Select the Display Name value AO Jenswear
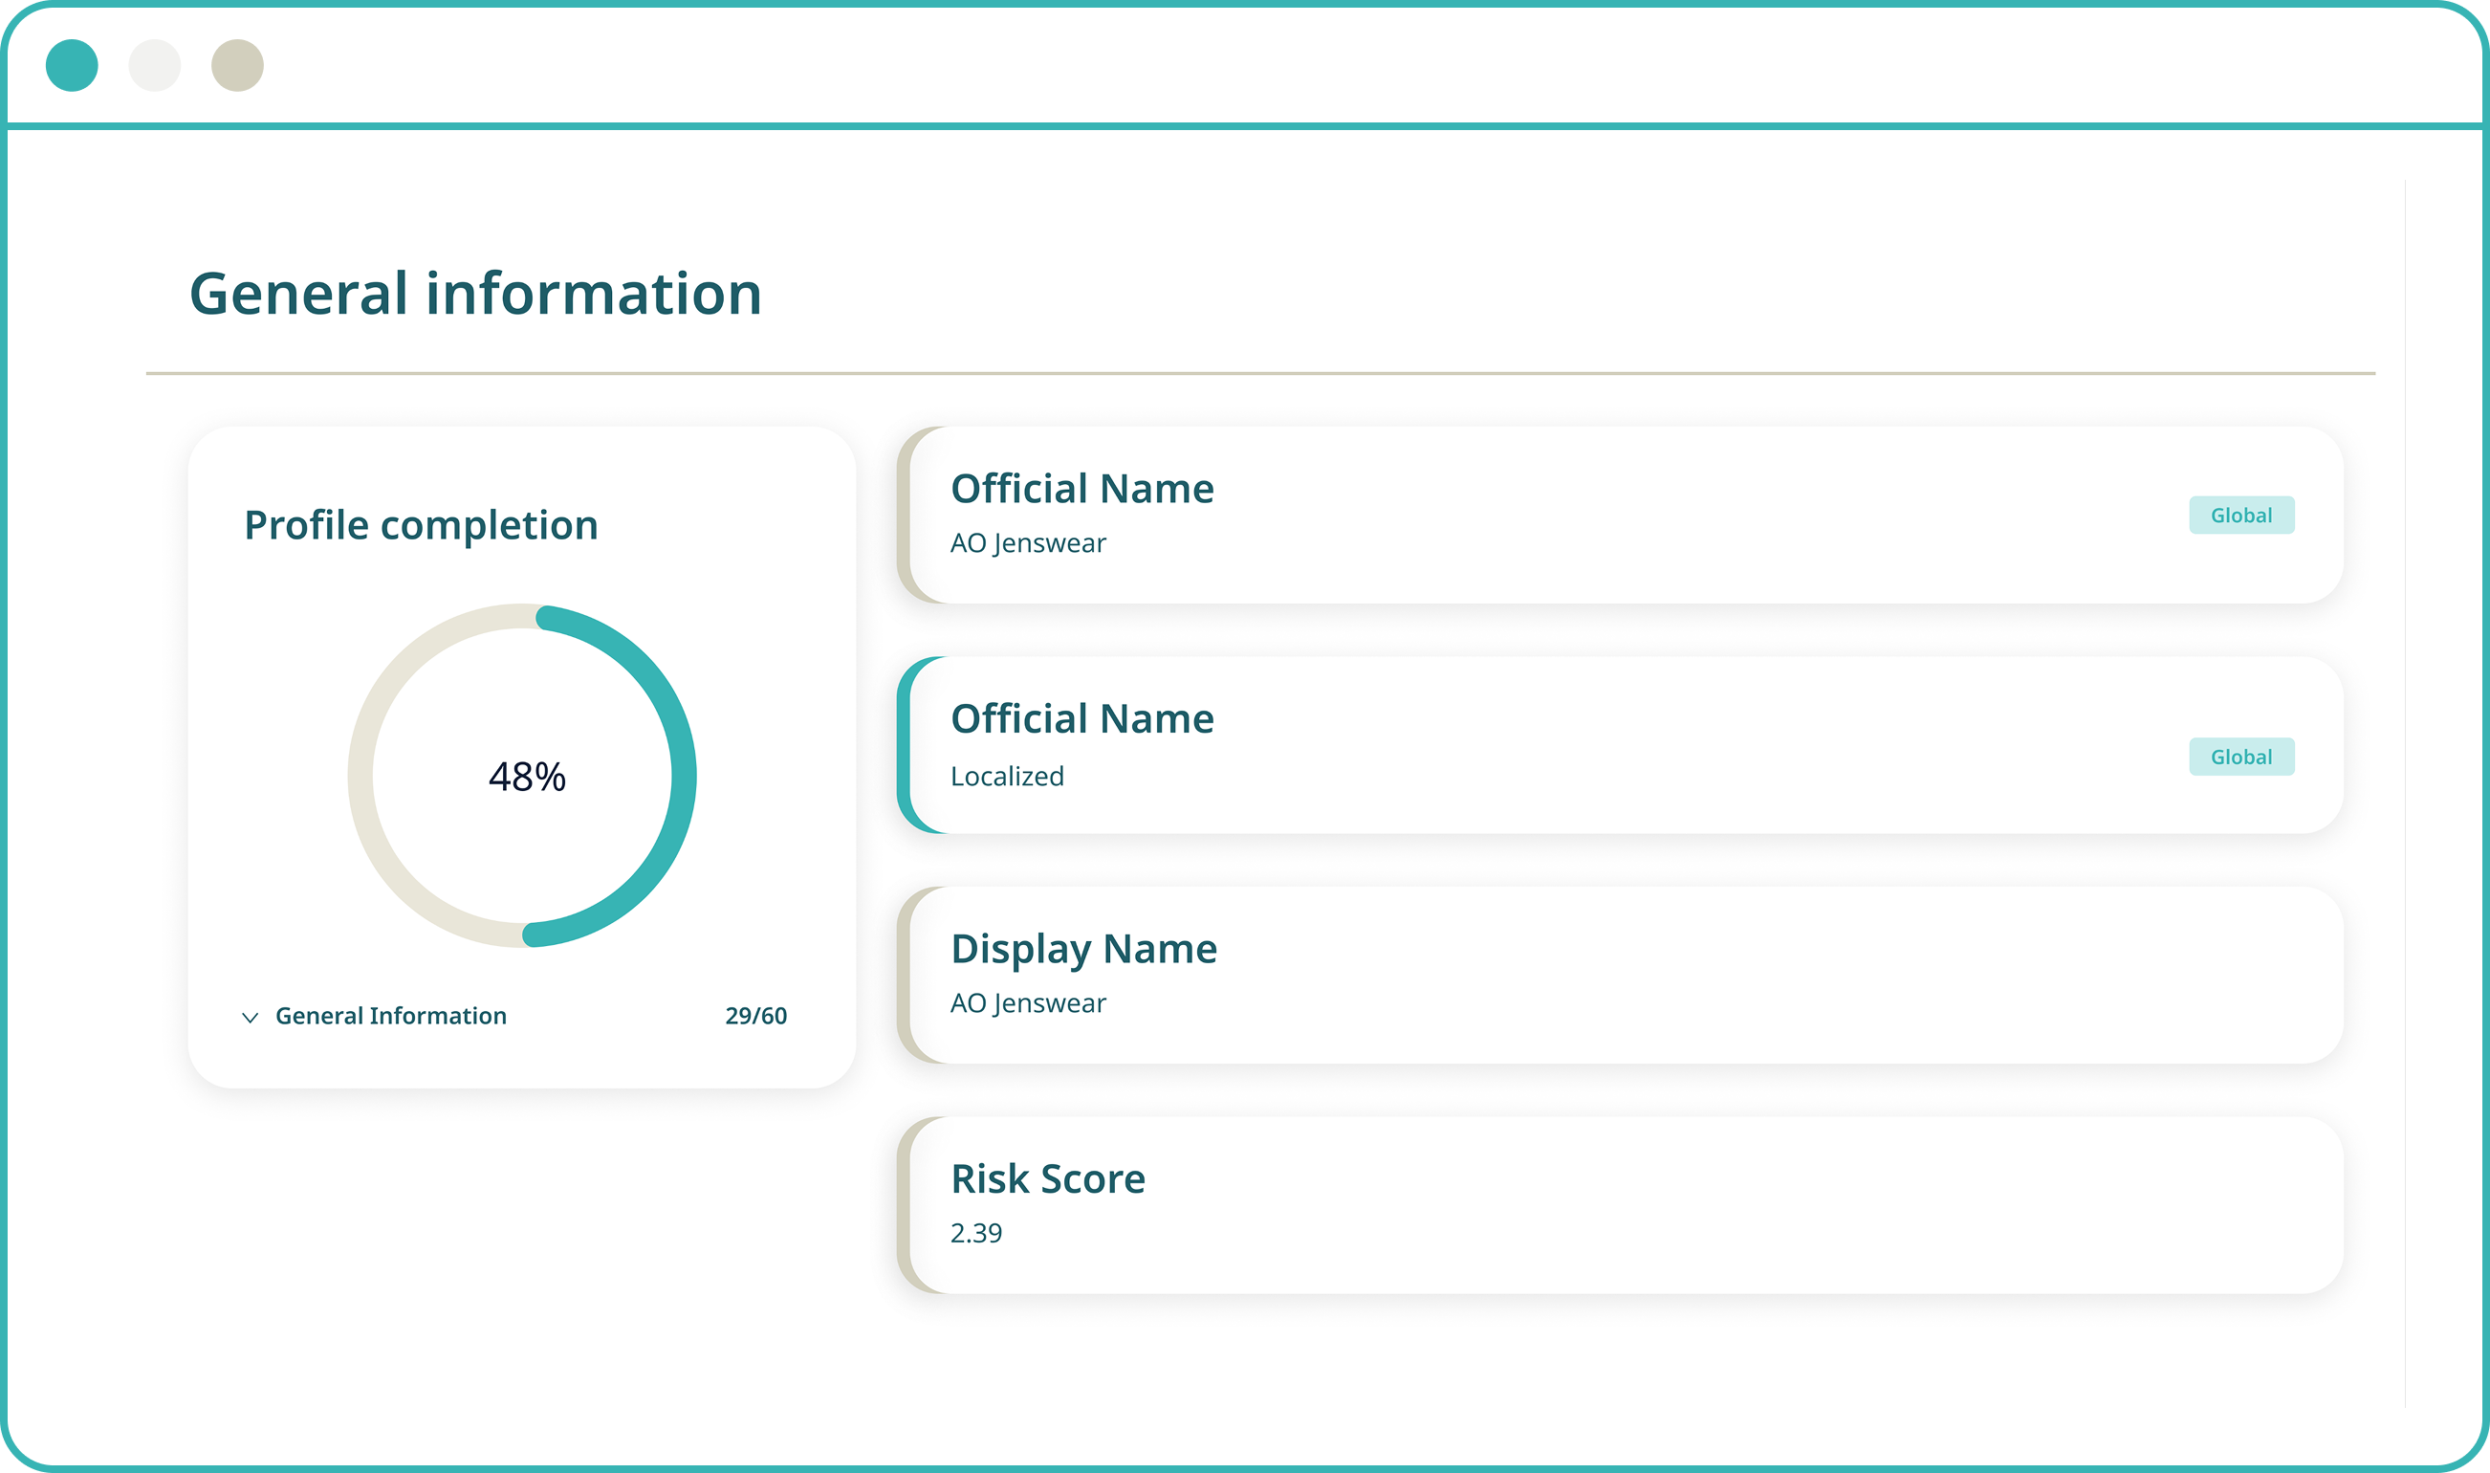Screen dimensions: 2490x1473 tap(1028, 1002)
